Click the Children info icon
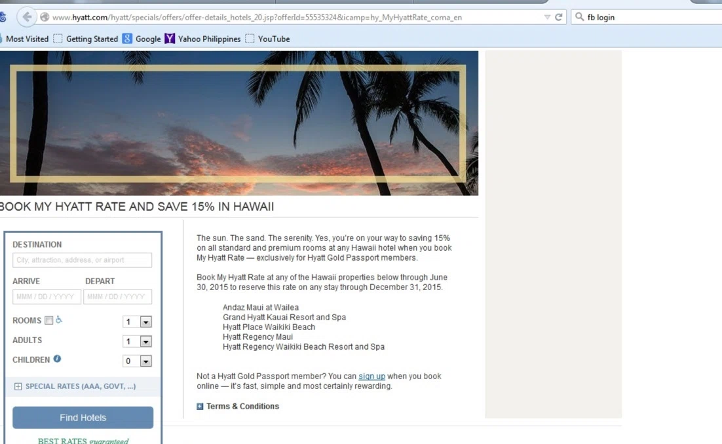Screen dimensions: 722x444 point(57,359)
